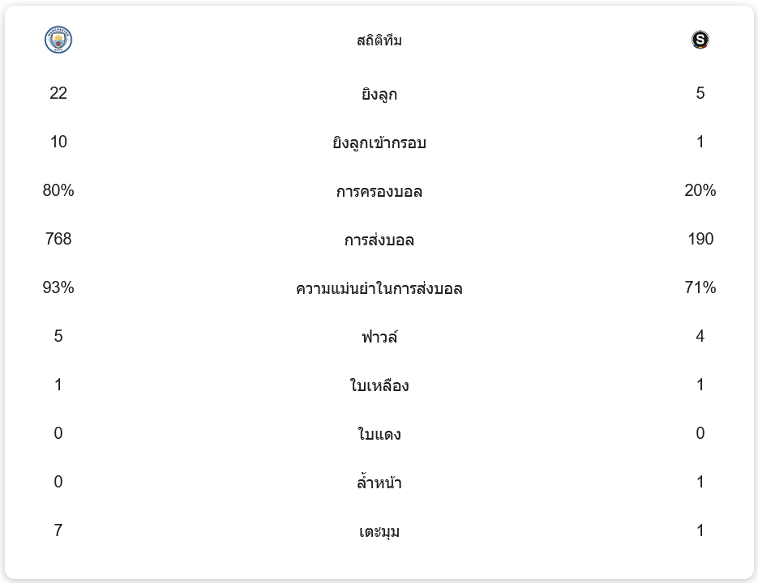
Task: Click the ยิงลูก stat label
Action: point(379,94)
